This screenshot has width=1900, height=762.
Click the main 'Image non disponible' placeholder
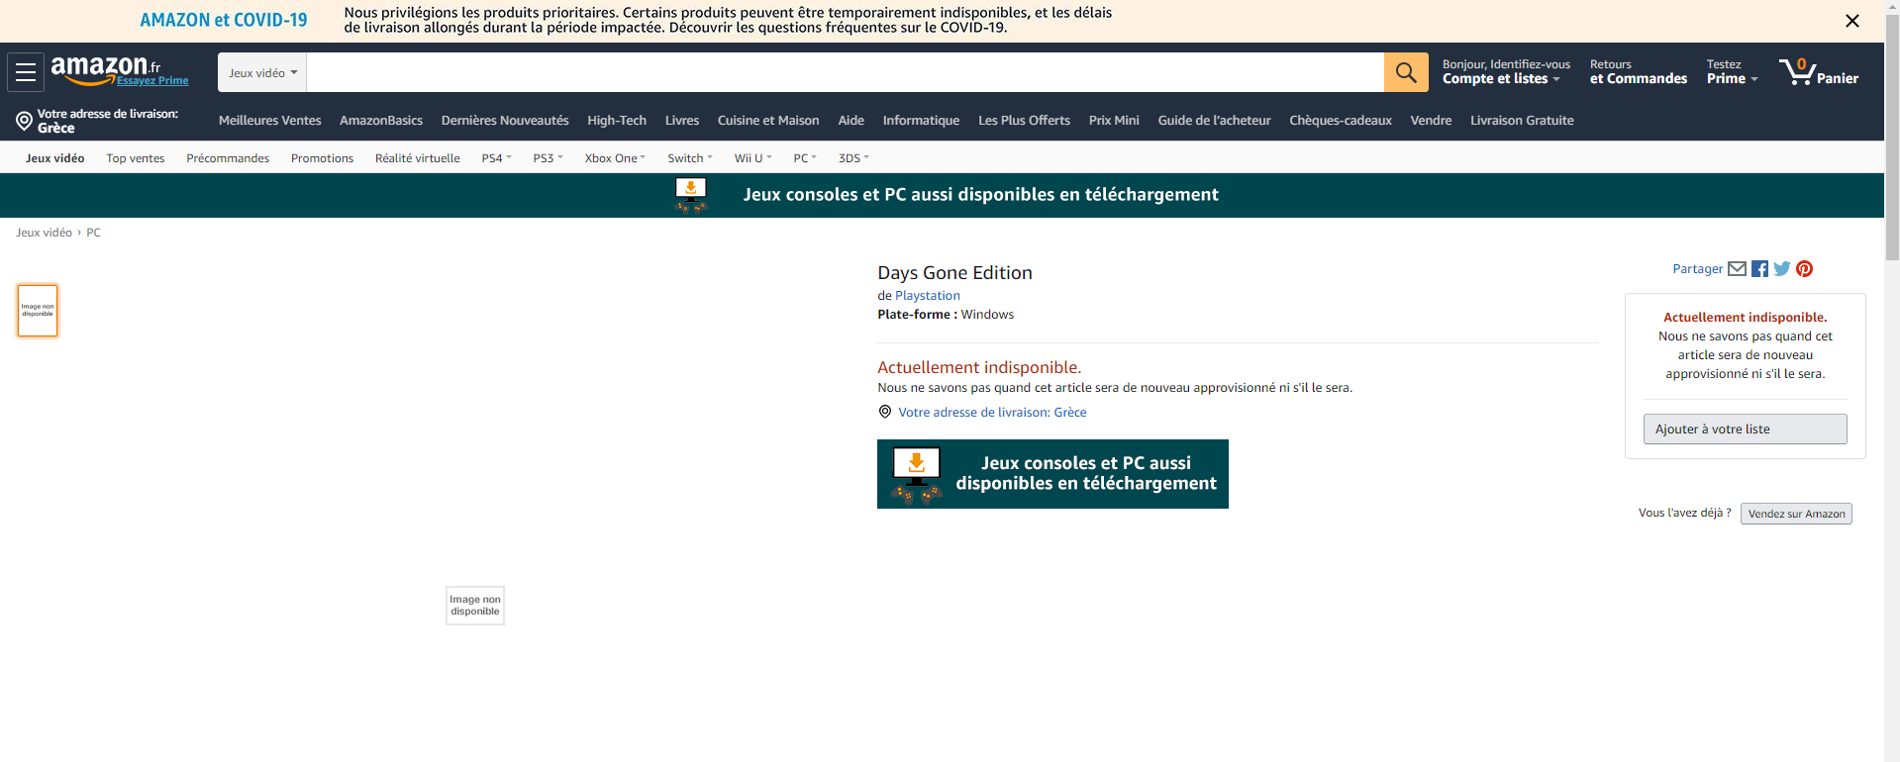click(x=475, y=606)
